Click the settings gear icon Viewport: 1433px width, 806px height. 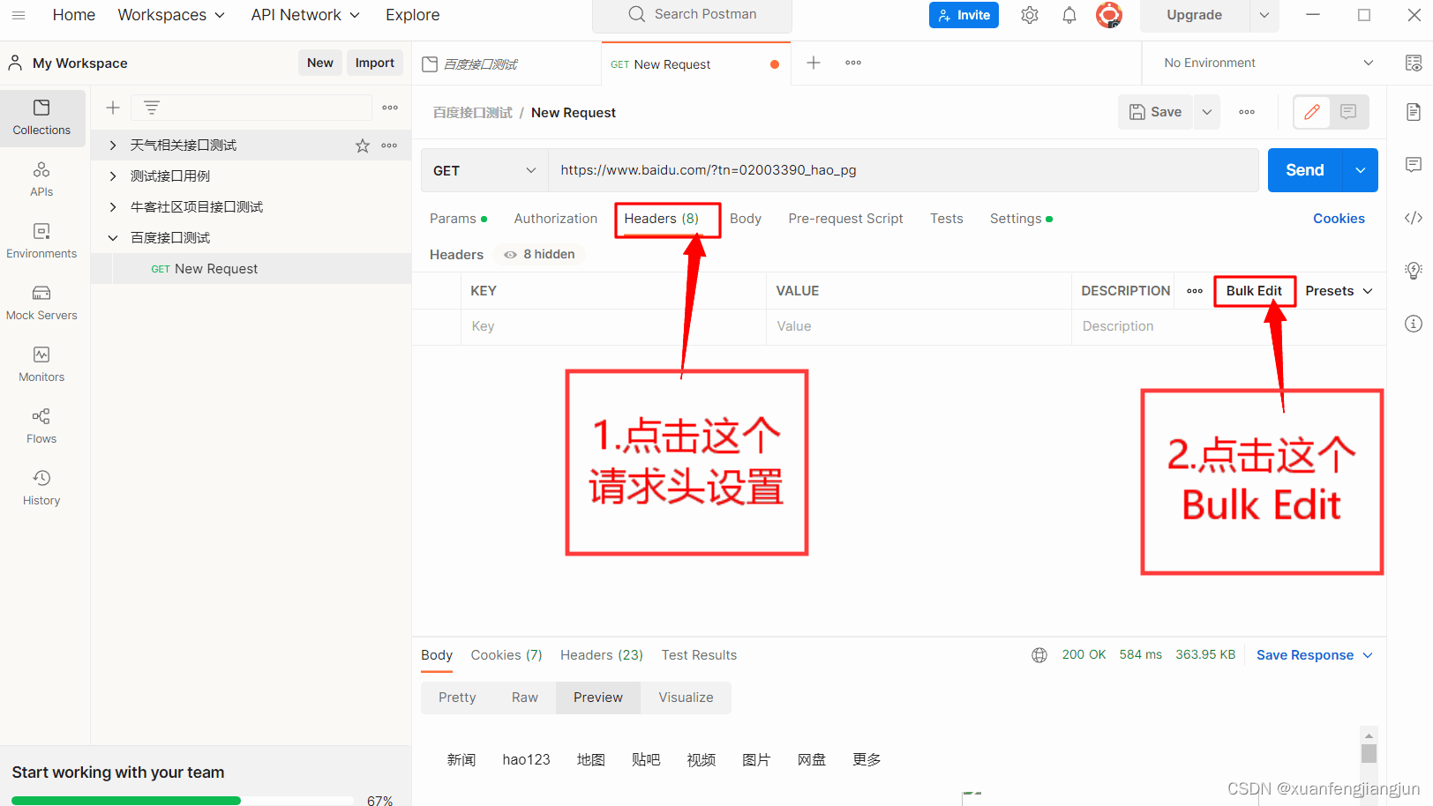click(1030, 15)
